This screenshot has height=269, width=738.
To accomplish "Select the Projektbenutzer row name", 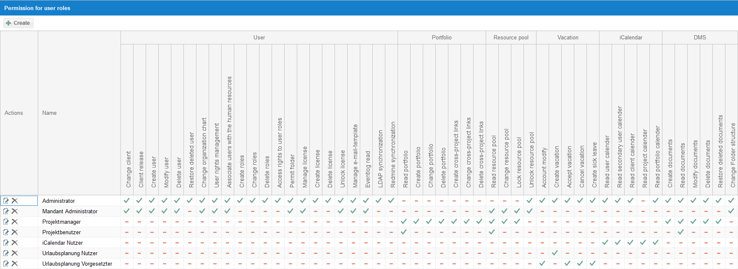I will point(62,233).
